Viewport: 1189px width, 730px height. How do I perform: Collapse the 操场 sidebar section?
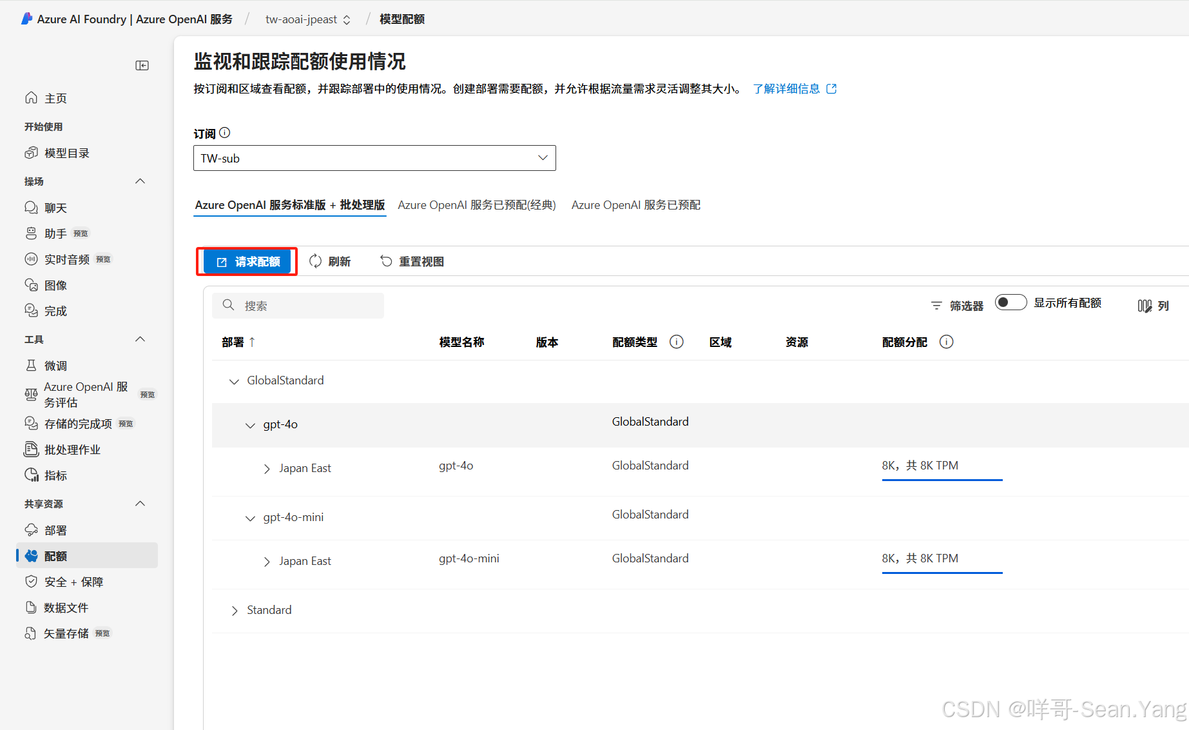(140, 181)
